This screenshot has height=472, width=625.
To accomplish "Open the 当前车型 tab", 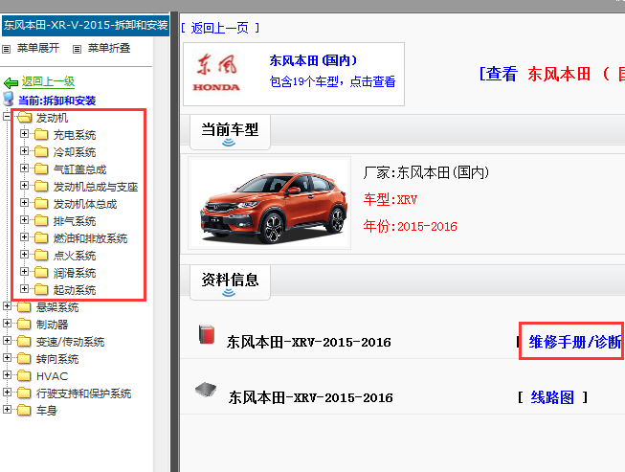I will pos(230,132).
